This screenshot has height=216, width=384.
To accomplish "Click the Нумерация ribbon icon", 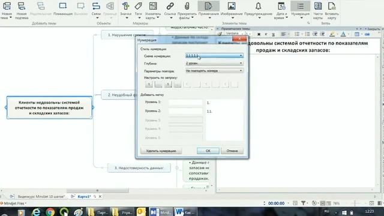I will (x=301, y=6).
